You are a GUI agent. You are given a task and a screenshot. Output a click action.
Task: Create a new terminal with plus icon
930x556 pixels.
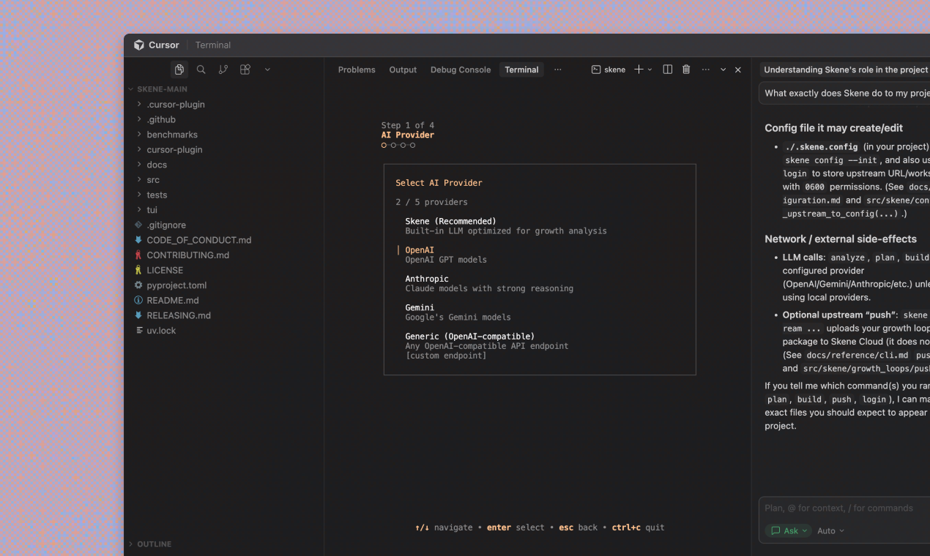[639, 69]
